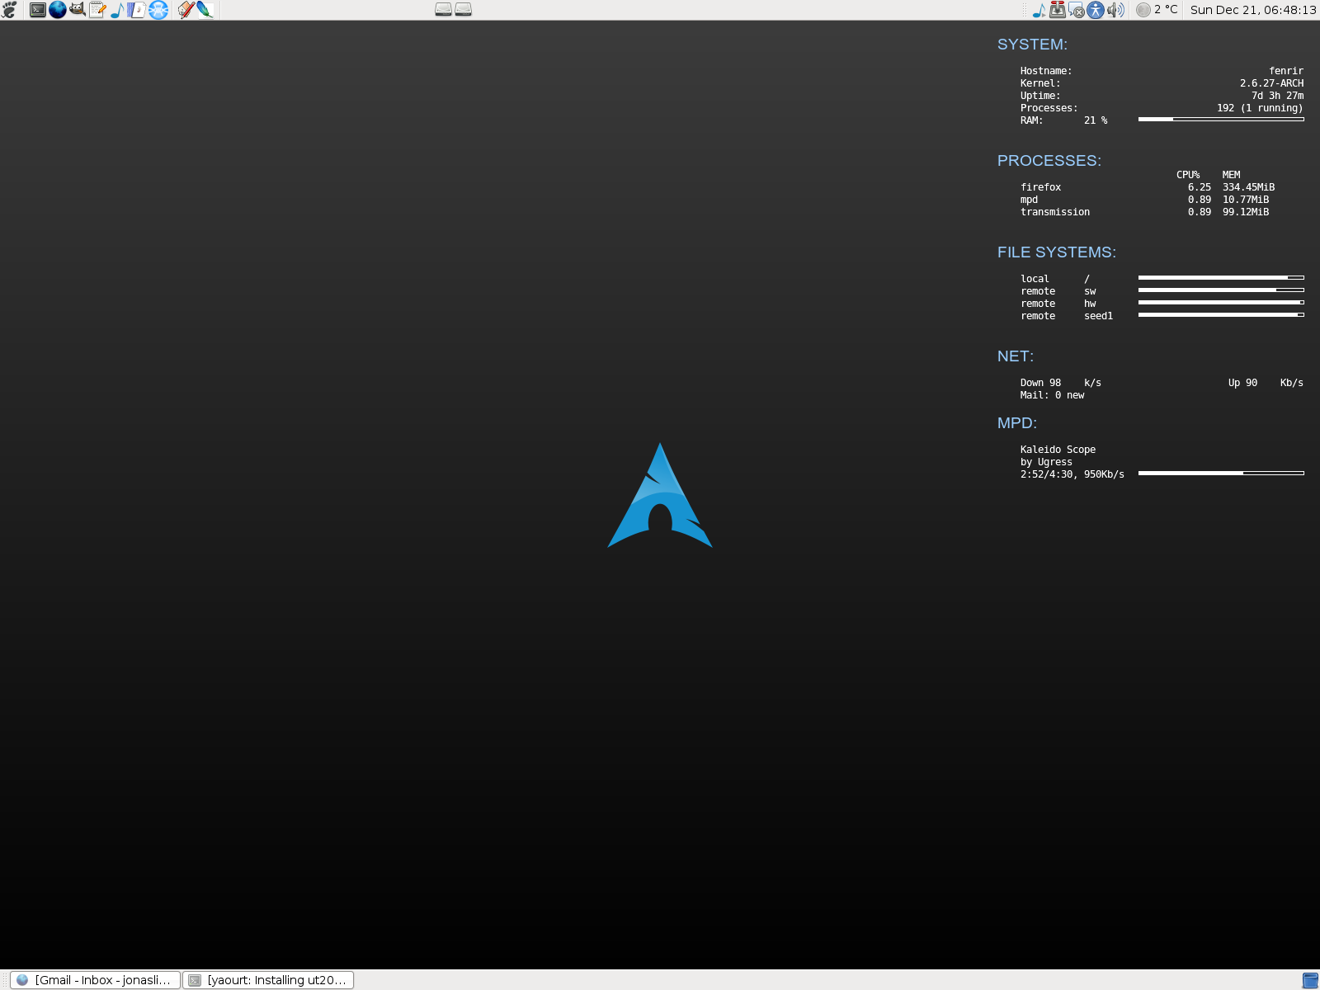Screen dimensions: 1320x990
Task: Launch GIMP from the panel launcher
Action: point(78,10)
